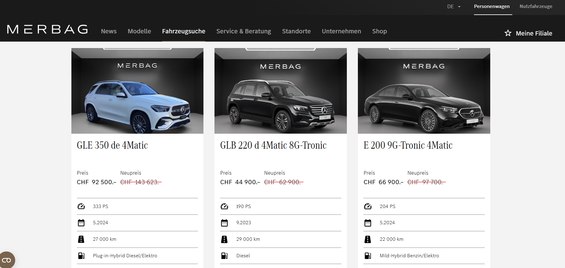Image resolution: width=565 pixels, height=268 pixels.
Task: Open the cookie settings round icon
Action: pos(7,260)
